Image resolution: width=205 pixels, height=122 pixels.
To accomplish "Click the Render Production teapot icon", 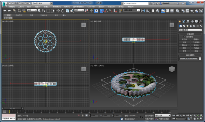I will [x=192, y=11].
